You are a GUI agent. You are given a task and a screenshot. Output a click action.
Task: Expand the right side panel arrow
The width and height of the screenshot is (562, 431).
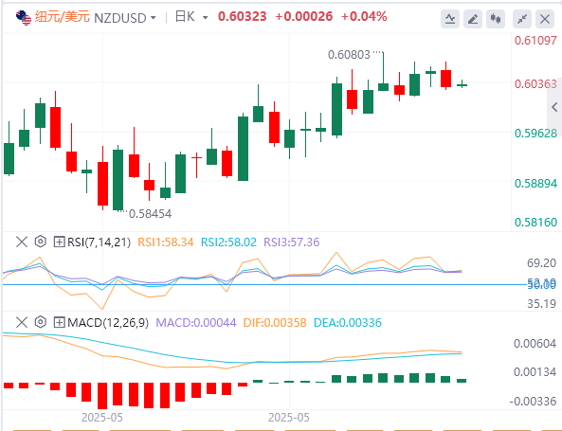tap(554, 107)
